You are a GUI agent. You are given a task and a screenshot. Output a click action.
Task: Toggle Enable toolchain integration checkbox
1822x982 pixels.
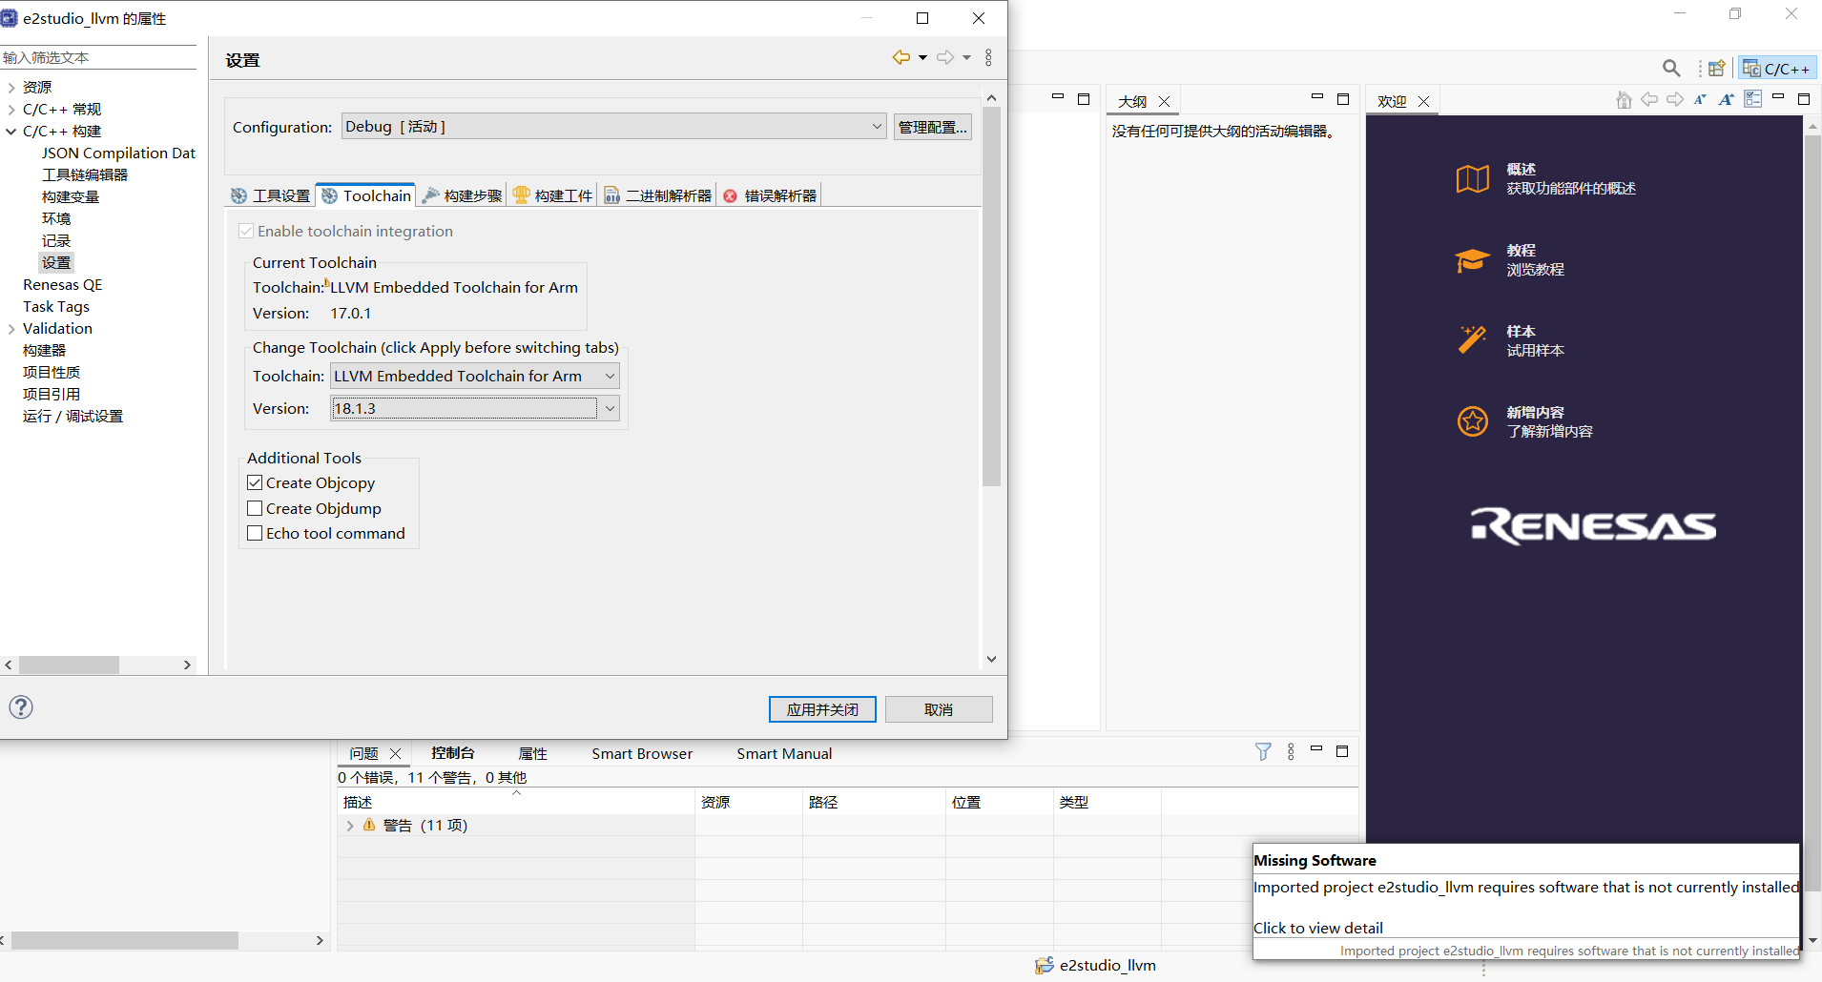pyautogui.click(x=246, y=231)
